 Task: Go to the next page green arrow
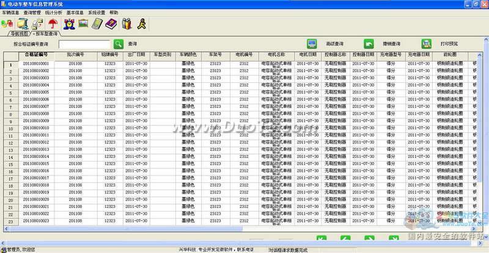[x=369, y=238]
